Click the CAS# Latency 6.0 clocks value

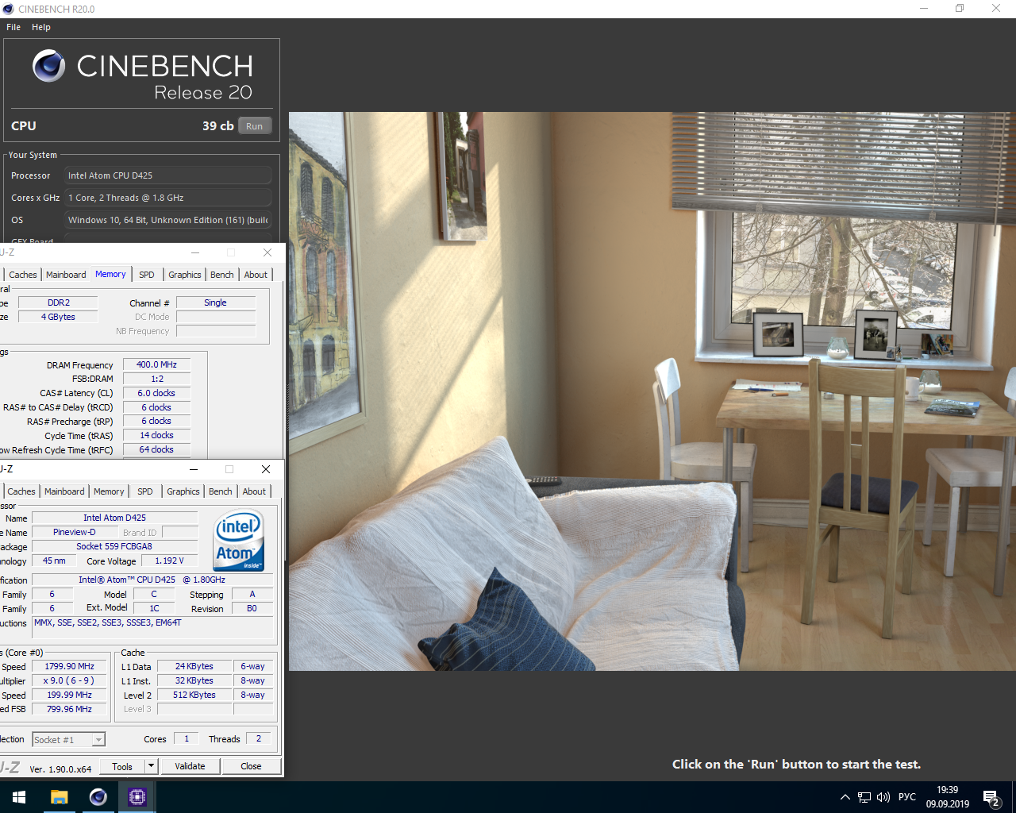pyautogui.click(x=156, y=393)
